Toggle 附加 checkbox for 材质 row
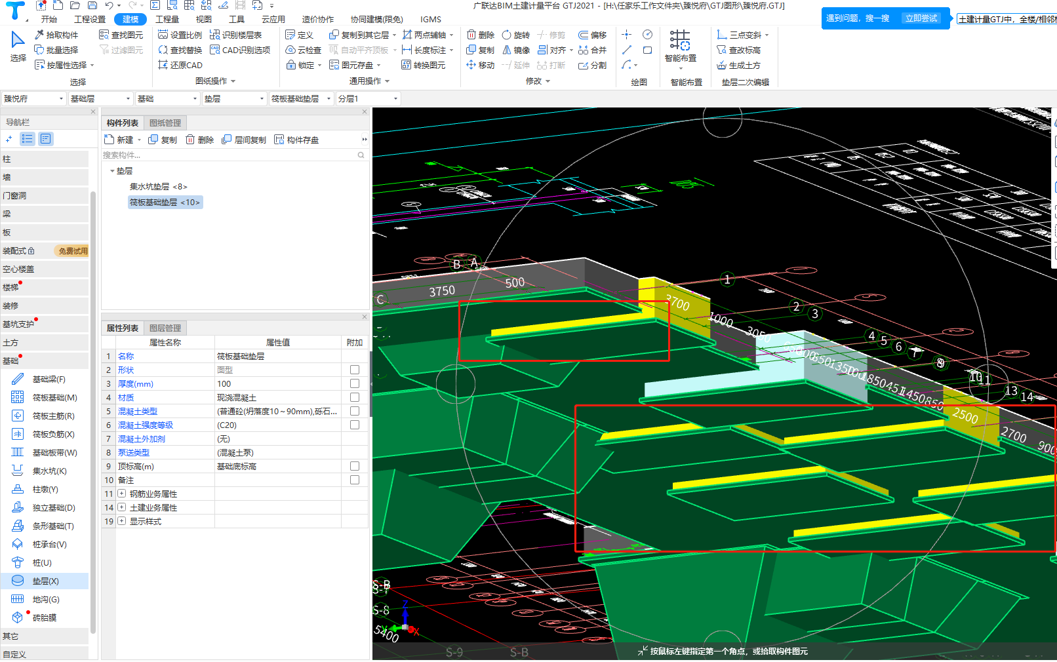This screenshot has width=1057, height=662. 355,397
